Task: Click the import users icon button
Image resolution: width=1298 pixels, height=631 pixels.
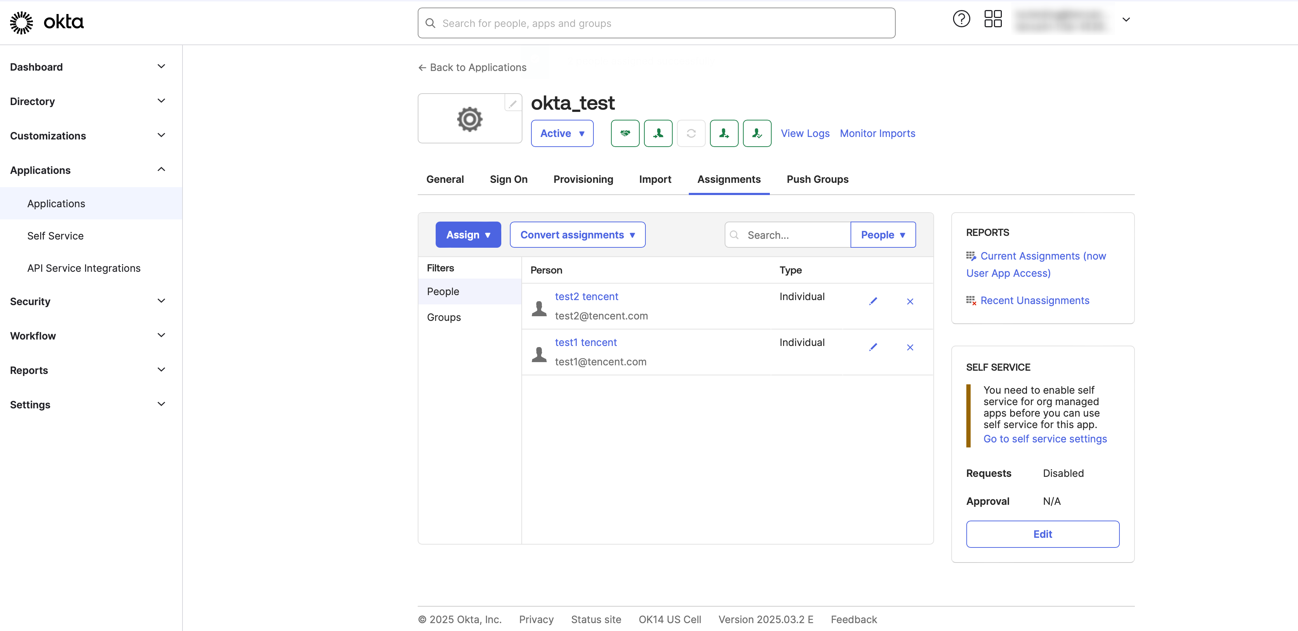Action: point(658,134)
